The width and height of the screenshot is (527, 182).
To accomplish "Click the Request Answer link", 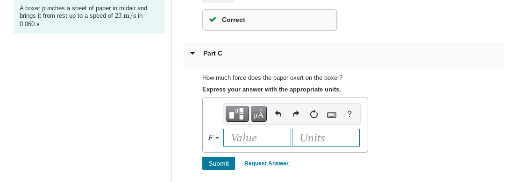I will (266, 163).
